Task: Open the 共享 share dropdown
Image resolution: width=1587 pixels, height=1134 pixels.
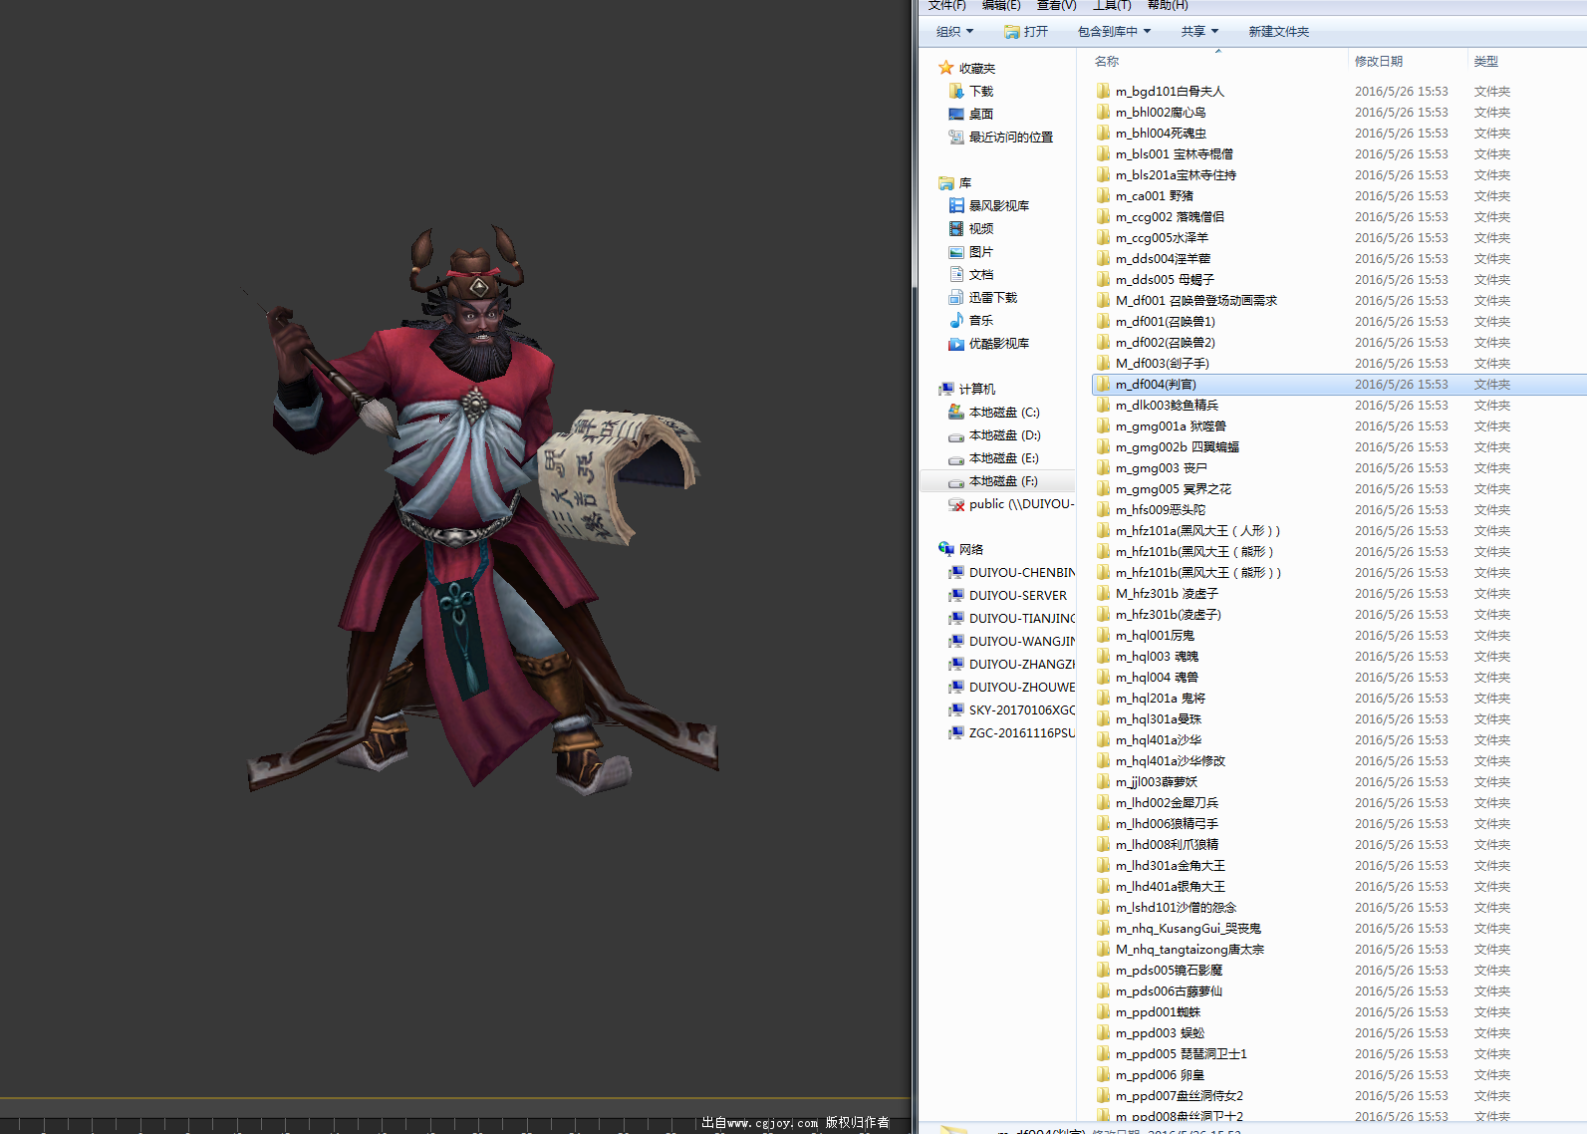Action: [1199, 32]
